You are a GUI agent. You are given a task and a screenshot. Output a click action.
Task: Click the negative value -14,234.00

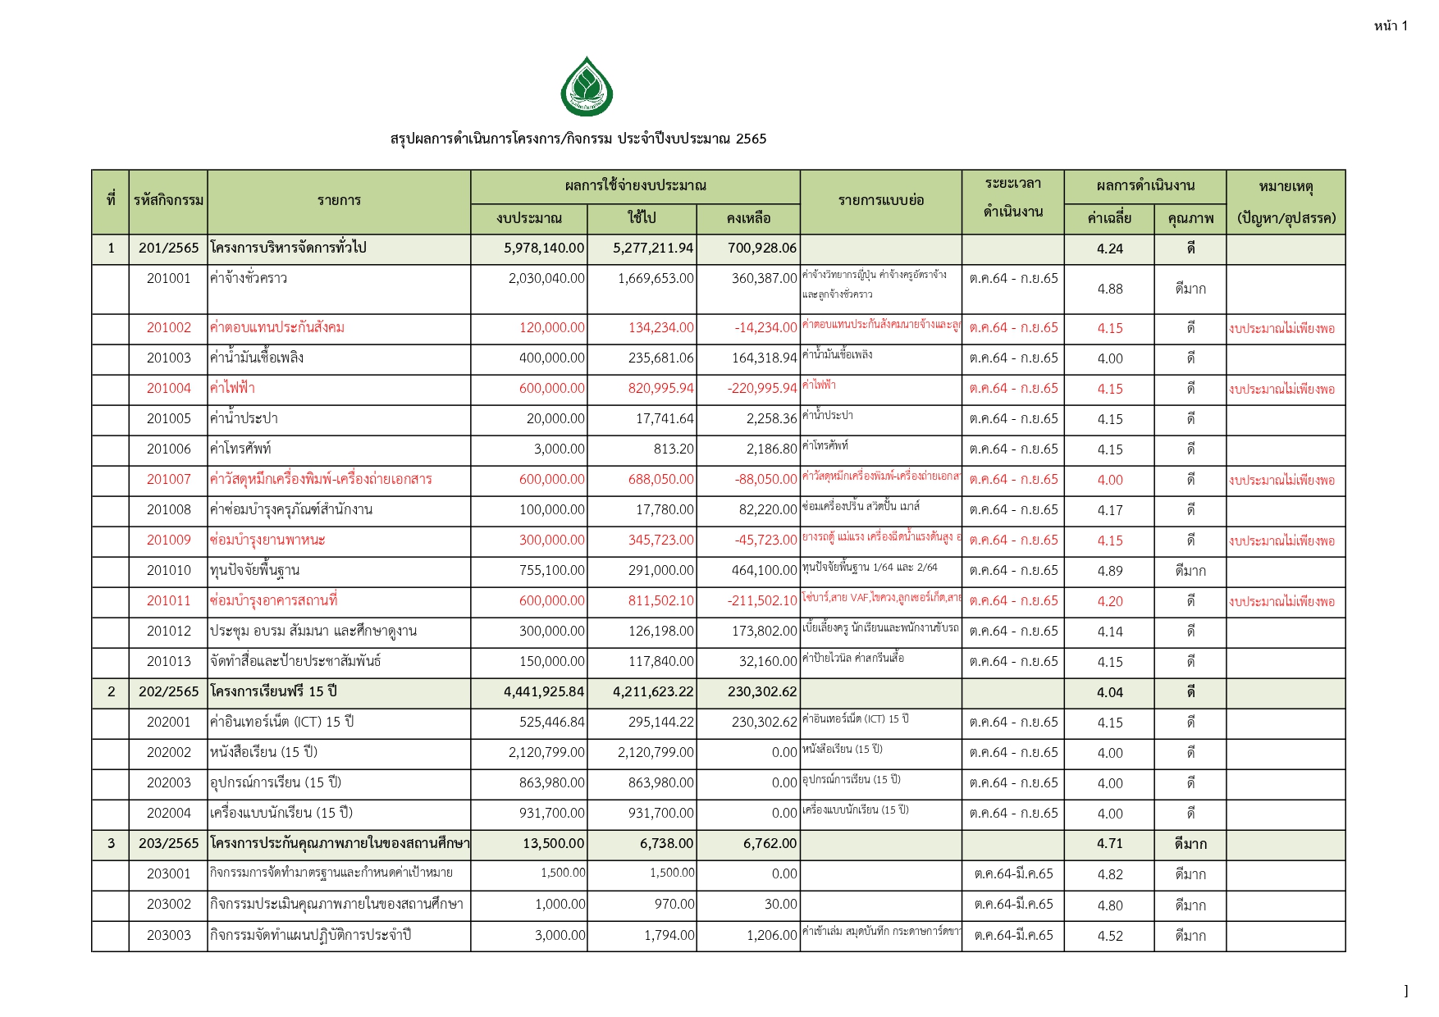tap(765, 328)
